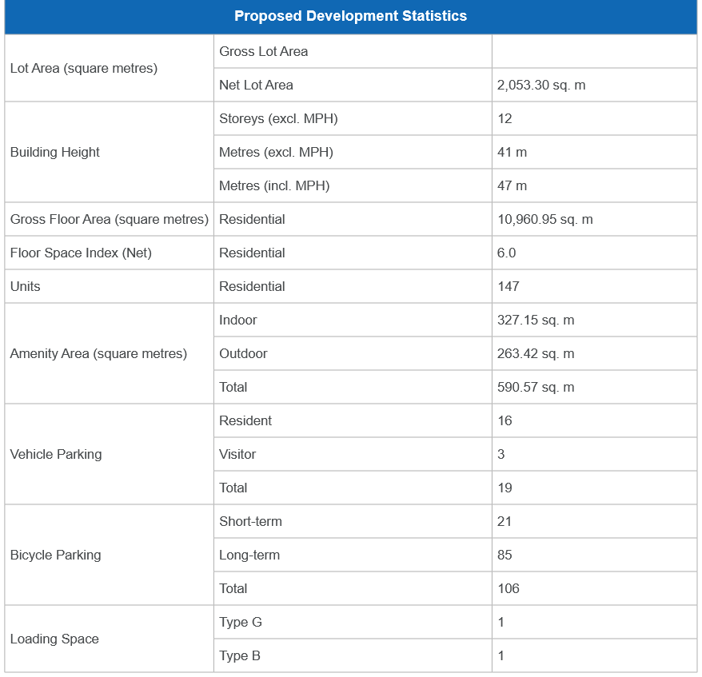Select the Vehicle Parking row label

point(56,455)
